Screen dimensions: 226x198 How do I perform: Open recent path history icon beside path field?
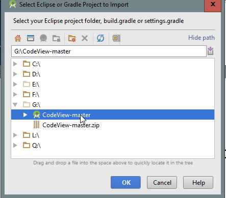coord(210,51)
